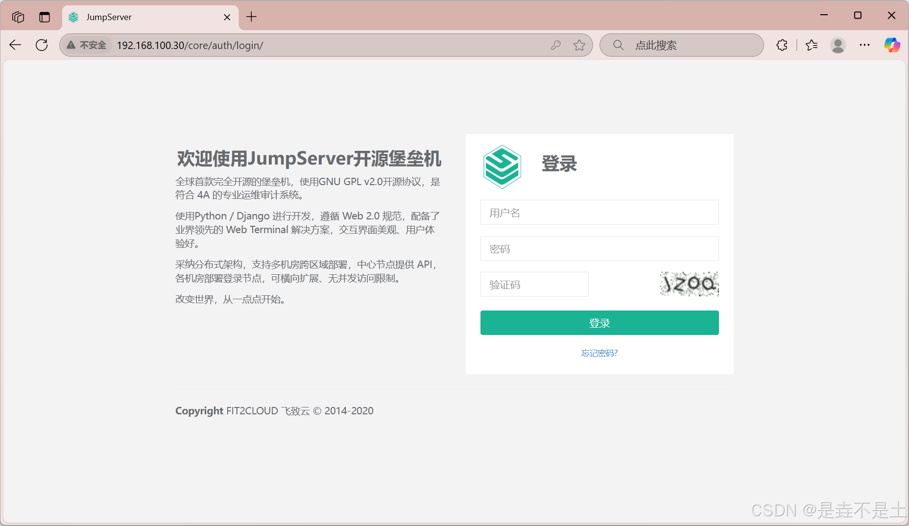
Task: Click the not-secure warning badge
Action: coord(87,45)
